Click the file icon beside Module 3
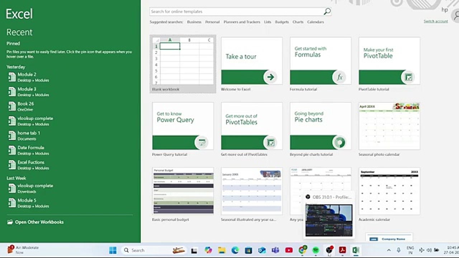 (12, 92)
